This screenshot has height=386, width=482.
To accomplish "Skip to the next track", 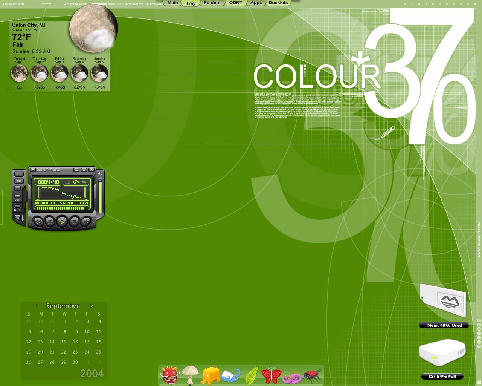I will pyautogui.click(x=86, y=222).
